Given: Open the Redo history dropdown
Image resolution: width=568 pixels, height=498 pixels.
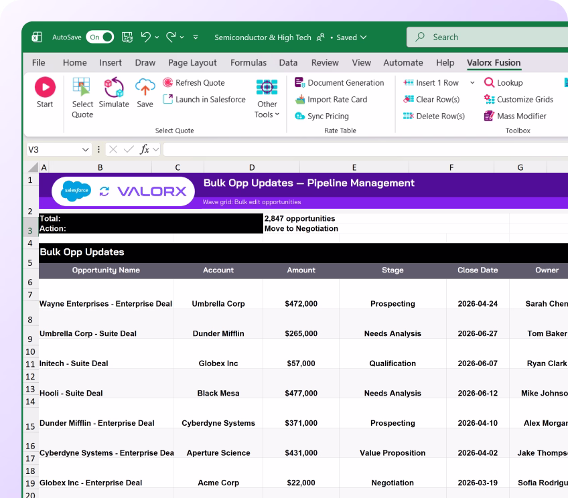Looking at the screenshot, I should 182,37.
